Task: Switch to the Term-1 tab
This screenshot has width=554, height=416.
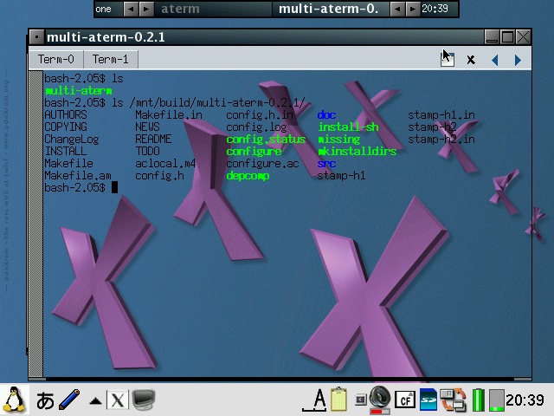Action: pos(110,59)
